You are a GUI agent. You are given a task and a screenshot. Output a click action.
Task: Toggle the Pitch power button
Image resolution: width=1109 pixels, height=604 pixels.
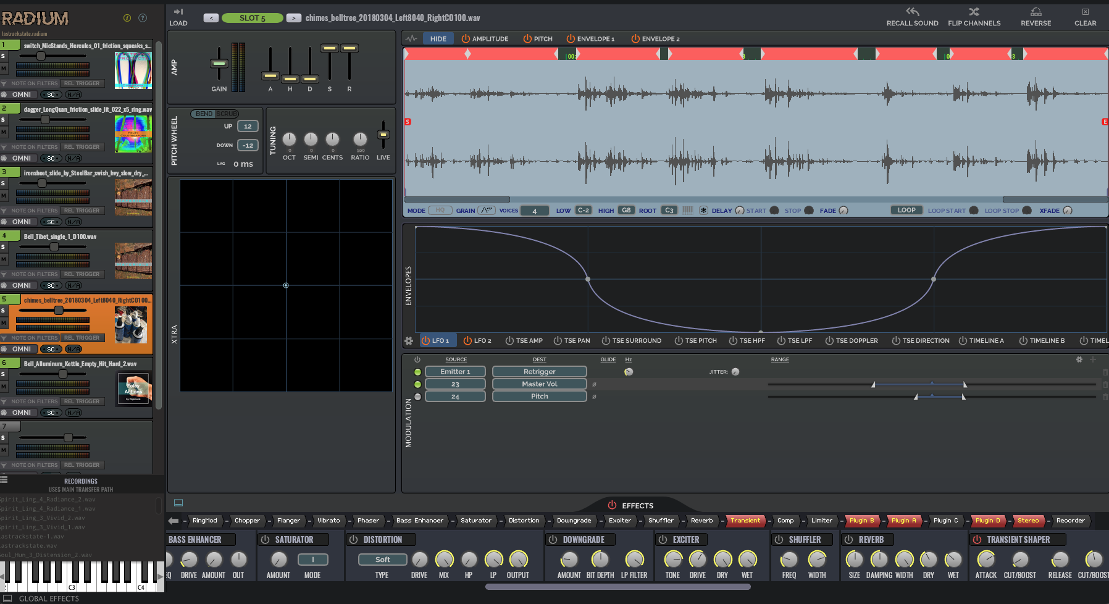[x=527, y=39]
